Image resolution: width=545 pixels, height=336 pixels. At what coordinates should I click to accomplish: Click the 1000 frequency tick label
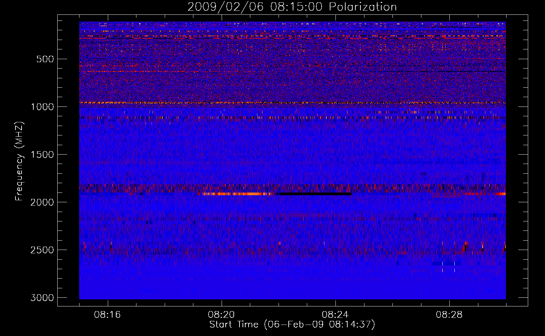point(42,107)
